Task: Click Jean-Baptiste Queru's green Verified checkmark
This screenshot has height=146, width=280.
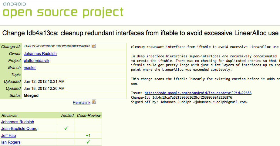Action: 66,128
